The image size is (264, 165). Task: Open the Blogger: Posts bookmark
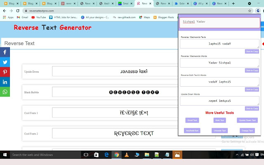(164, 17)
